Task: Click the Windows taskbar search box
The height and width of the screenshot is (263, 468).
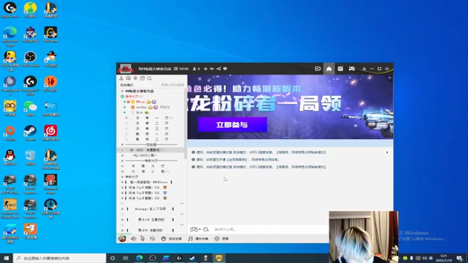Action: 60,258
